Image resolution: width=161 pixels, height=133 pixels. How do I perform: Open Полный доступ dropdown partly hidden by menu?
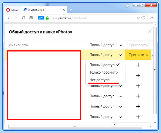coord(106,86)
